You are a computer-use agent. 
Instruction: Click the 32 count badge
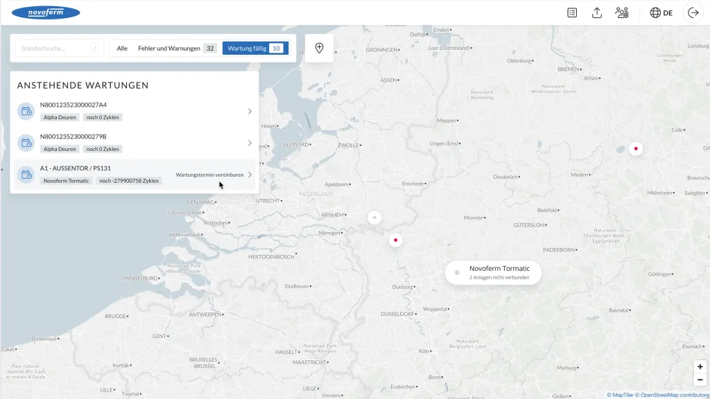click(x=210, y=48)
